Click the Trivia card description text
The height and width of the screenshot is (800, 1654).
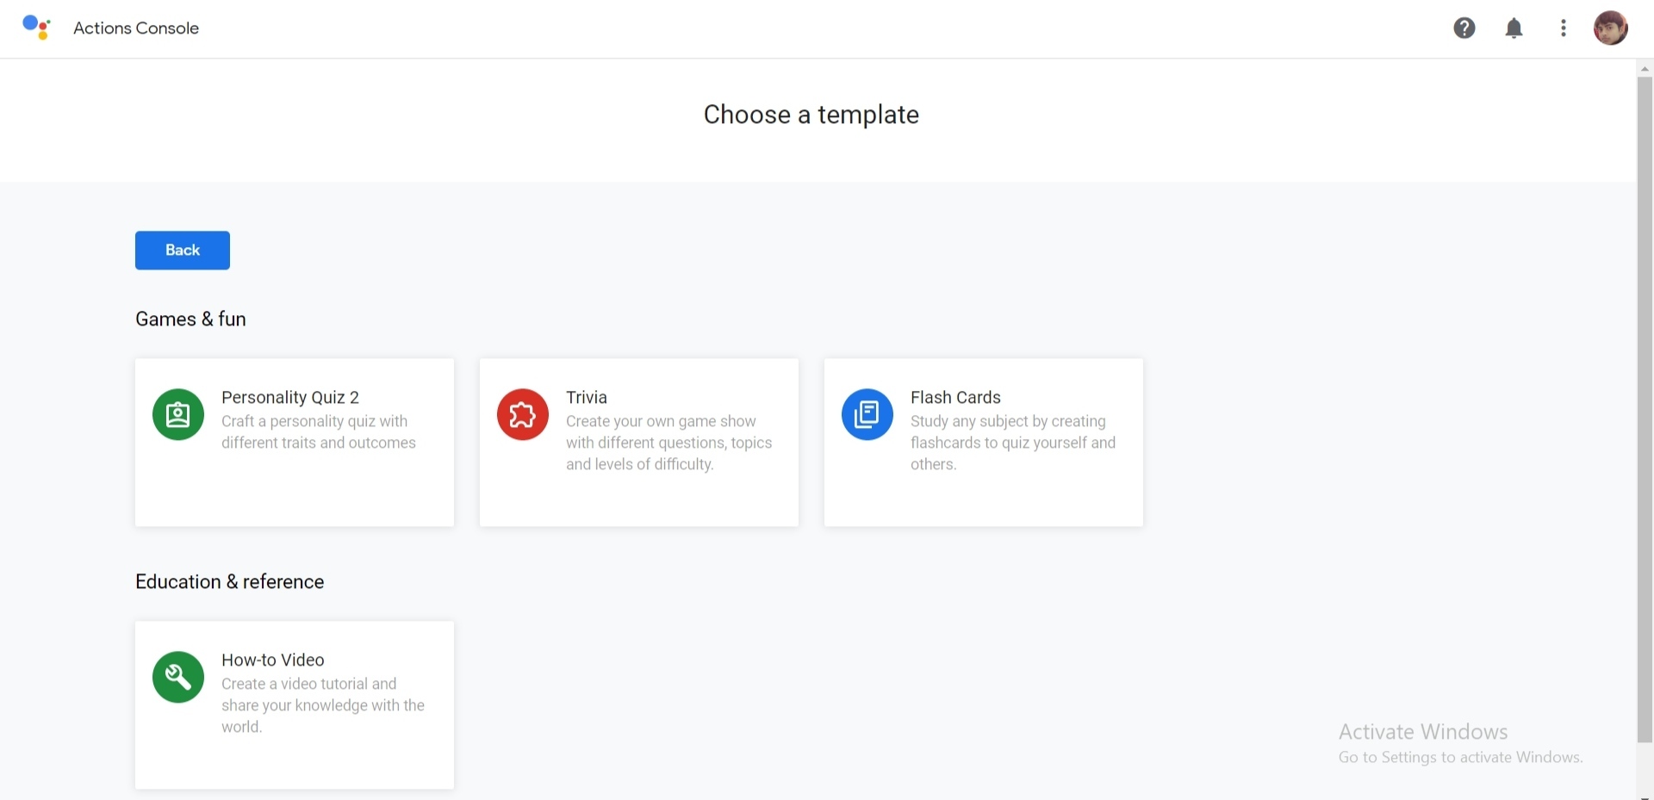coord(668,443)
